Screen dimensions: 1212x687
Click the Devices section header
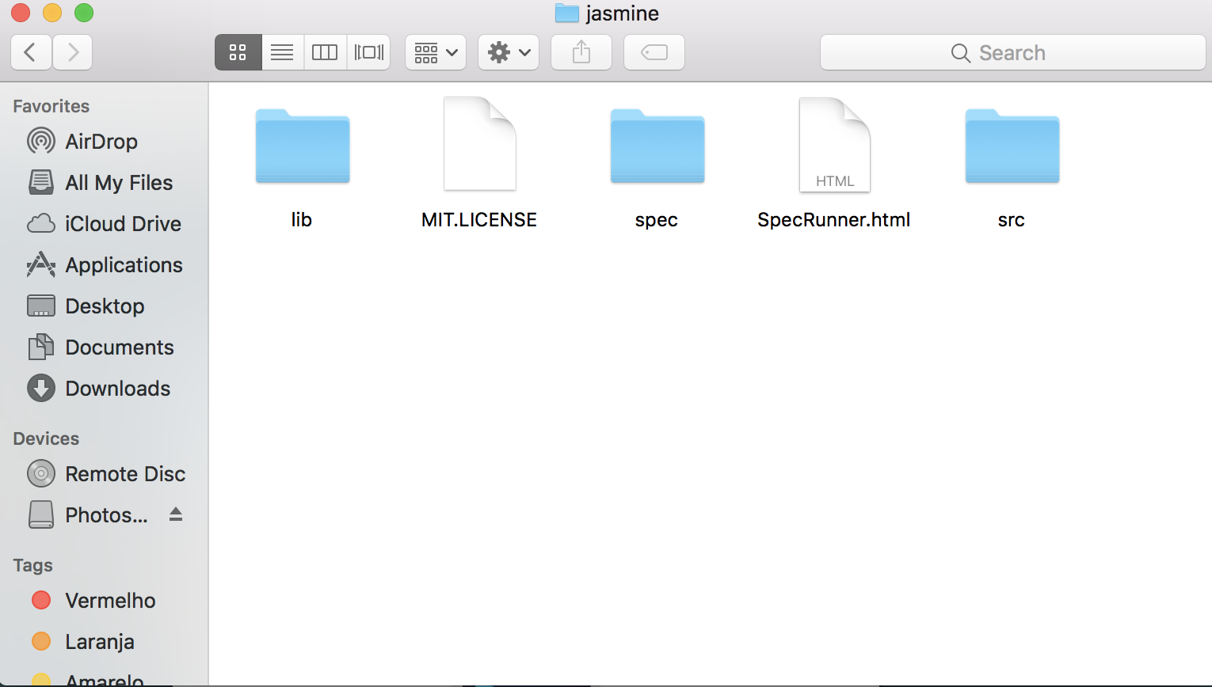click(46, 438)
